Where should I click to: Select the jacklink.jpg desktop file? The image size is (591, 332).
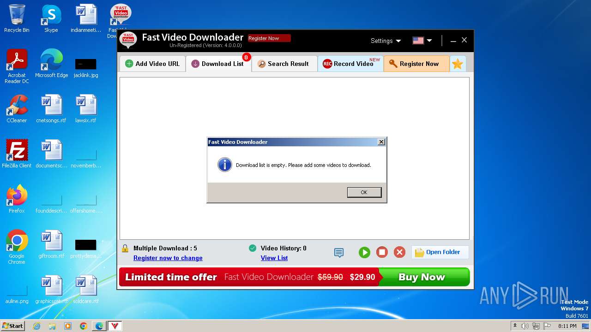86,68
